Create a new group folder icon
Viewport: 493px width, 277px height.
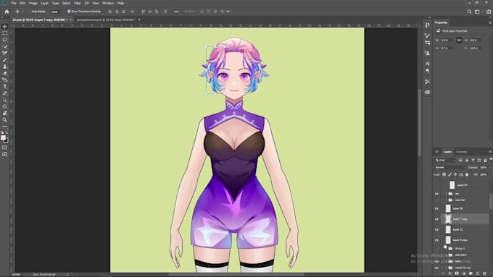(471, 273)
